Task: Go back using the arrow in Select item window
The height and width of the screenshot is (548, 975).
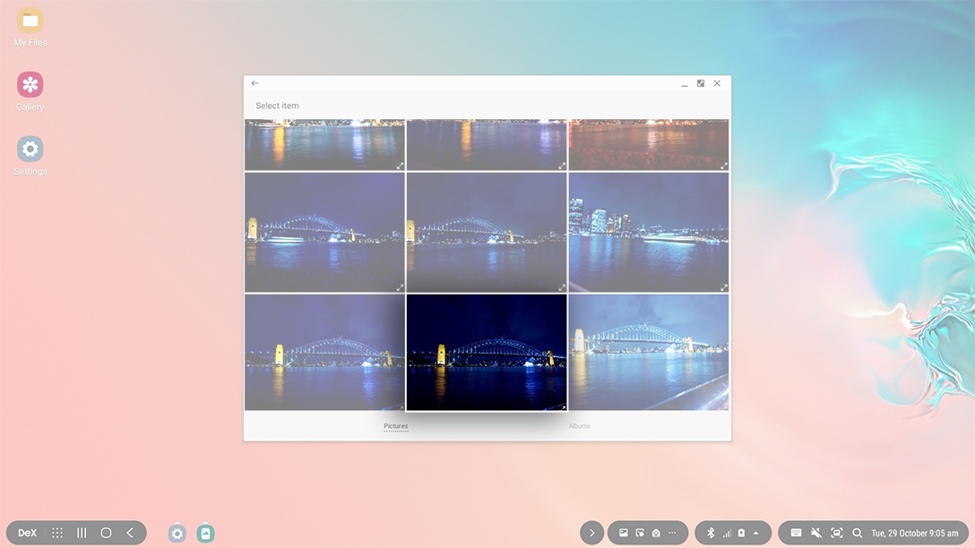Action: (x=254, y=82)
